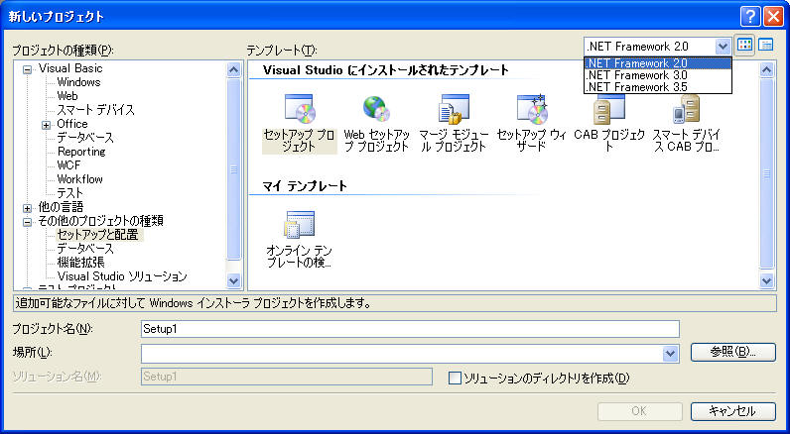Select WCF project type

coord(68,164)
